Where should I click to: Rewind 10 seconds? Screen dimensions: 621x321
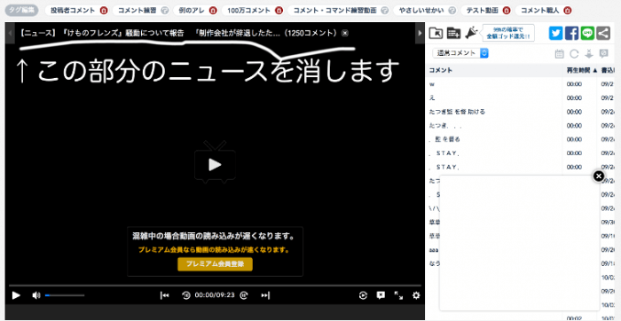click(186, 295)
